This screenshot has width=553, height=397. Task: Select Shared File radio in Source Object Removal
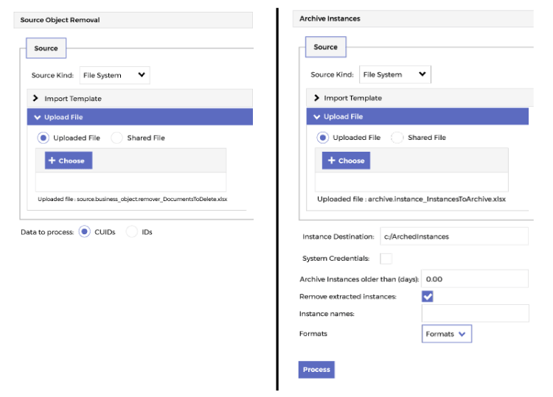pyautogui.click(x=116, y=138)
